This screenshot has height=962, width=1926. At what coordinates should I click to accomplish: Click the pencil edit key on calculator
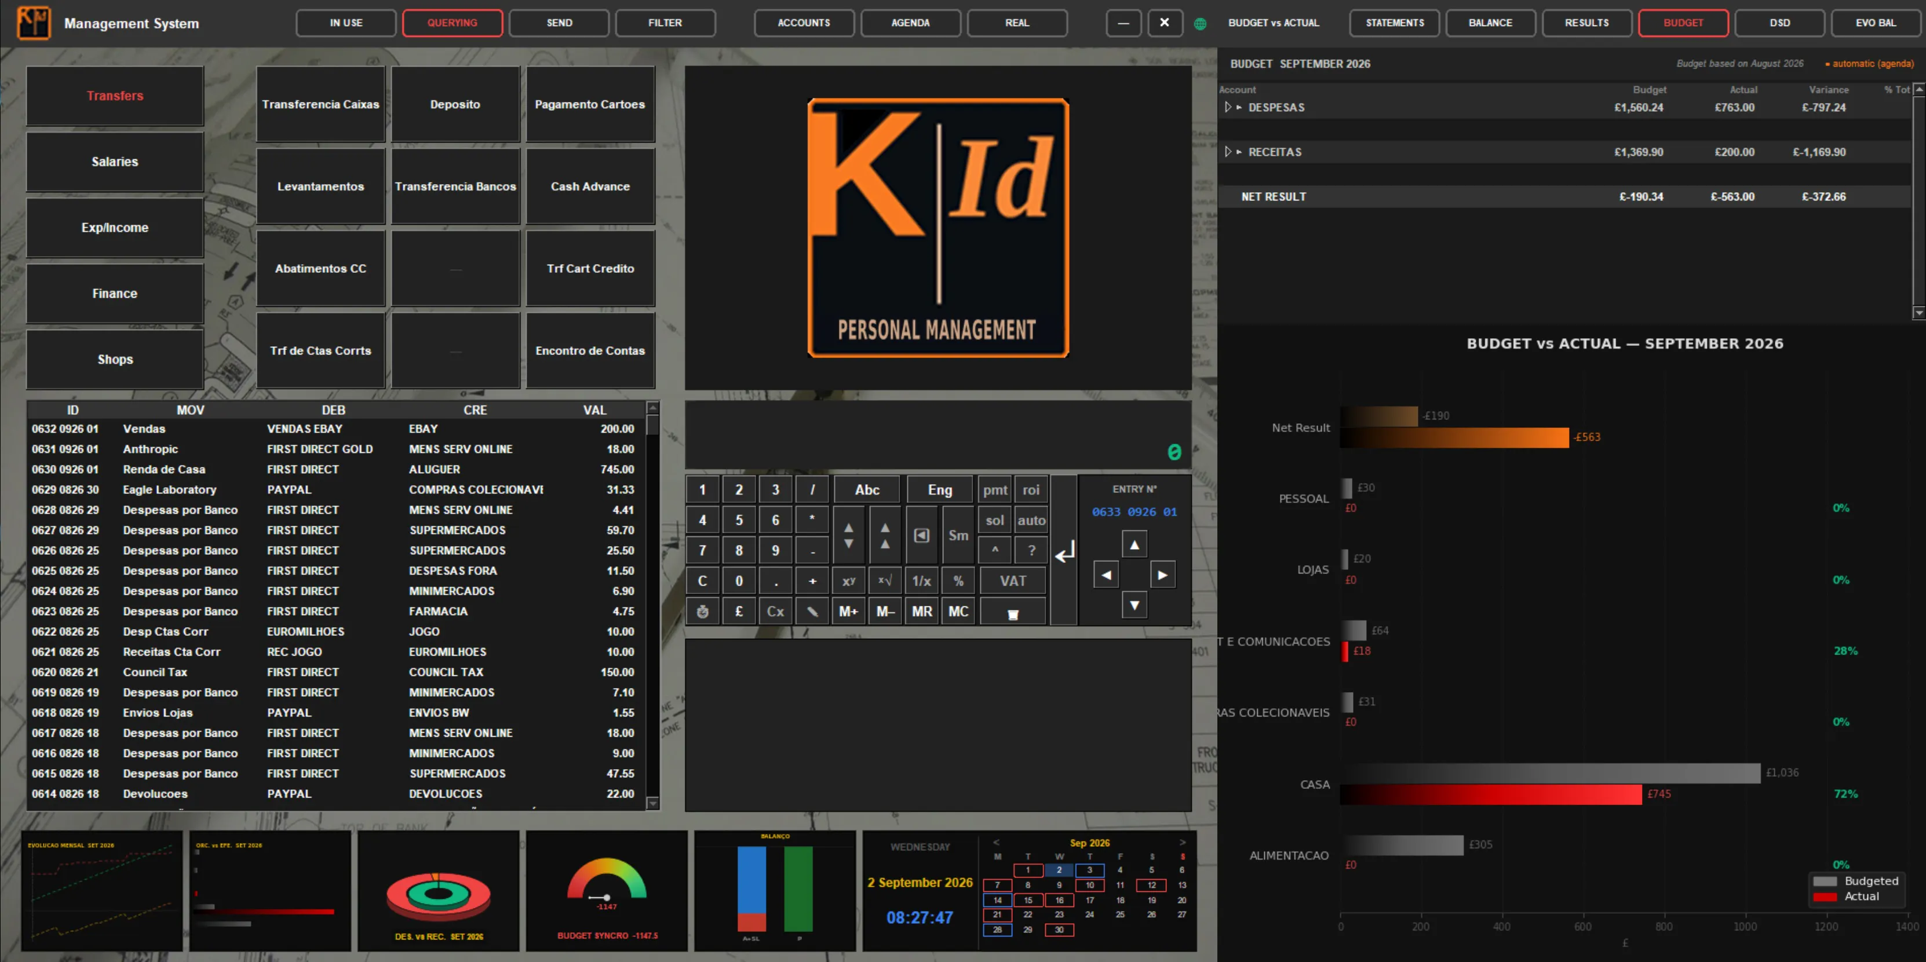tap(812, 612)
